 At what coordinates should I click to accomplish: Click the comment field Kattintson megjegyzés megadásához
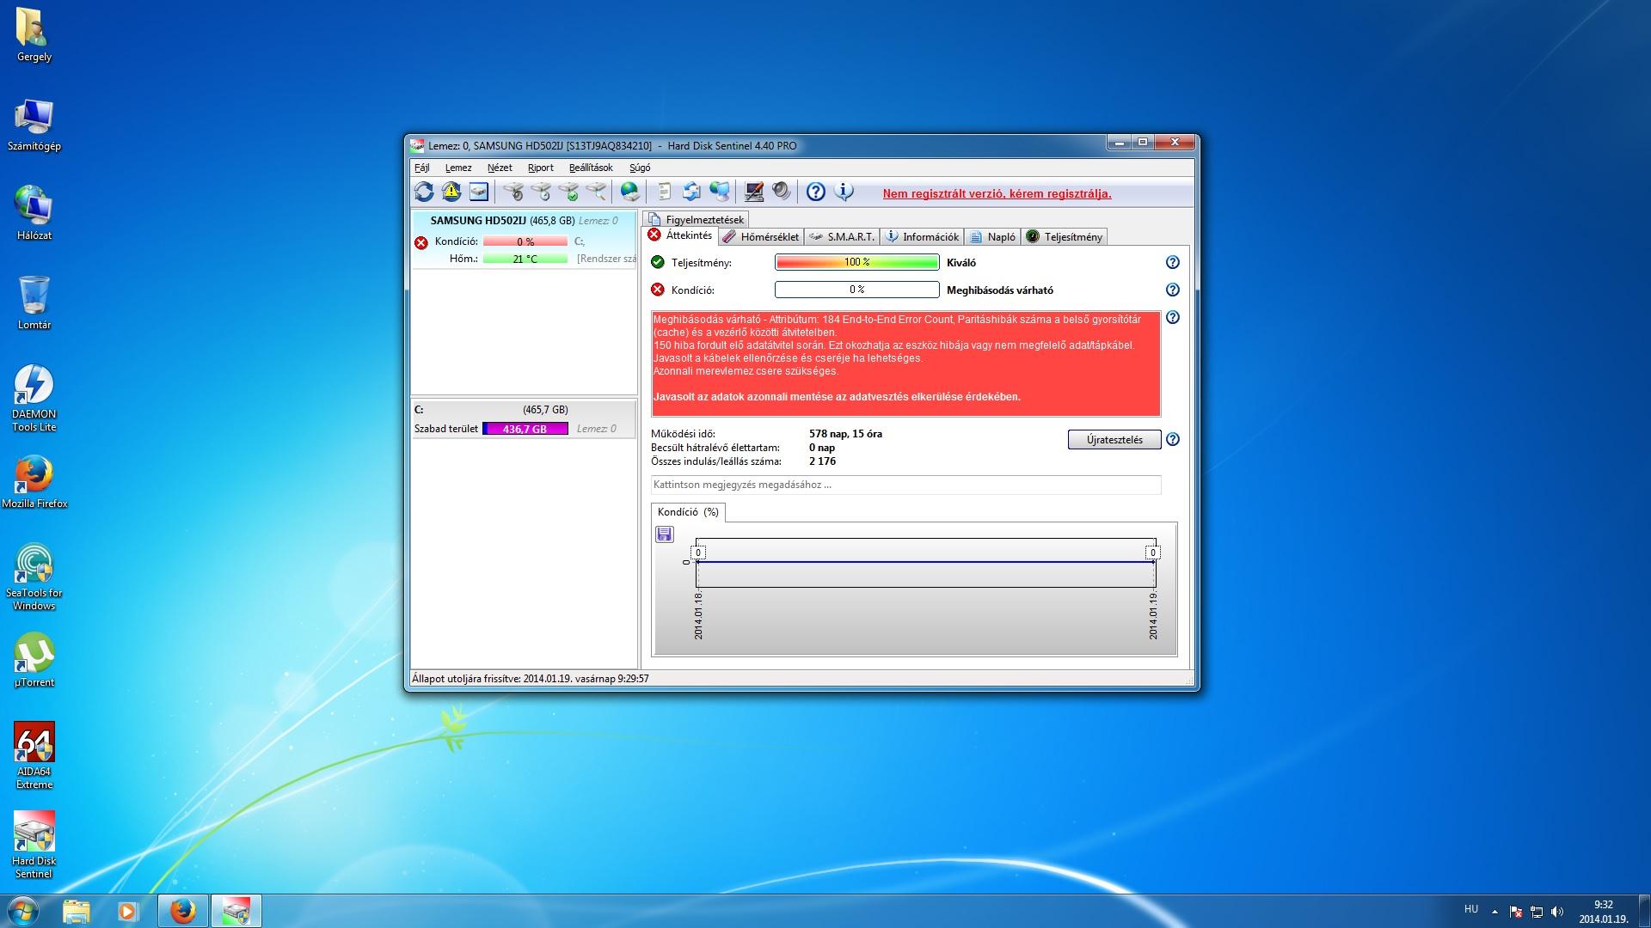click(x=905, y=485)
